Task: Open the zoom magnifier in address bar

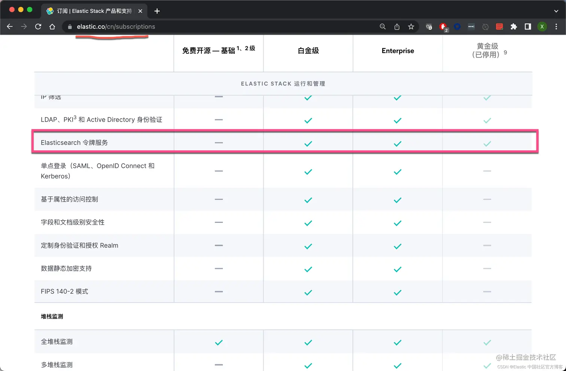Action: 383,27
